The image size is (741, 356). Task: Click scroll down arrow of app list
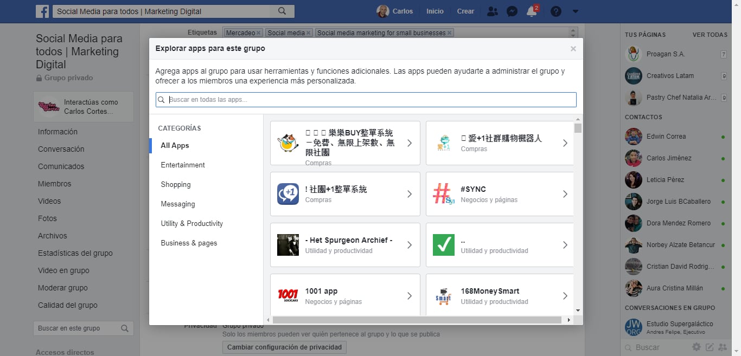click(x=578, y=310)
